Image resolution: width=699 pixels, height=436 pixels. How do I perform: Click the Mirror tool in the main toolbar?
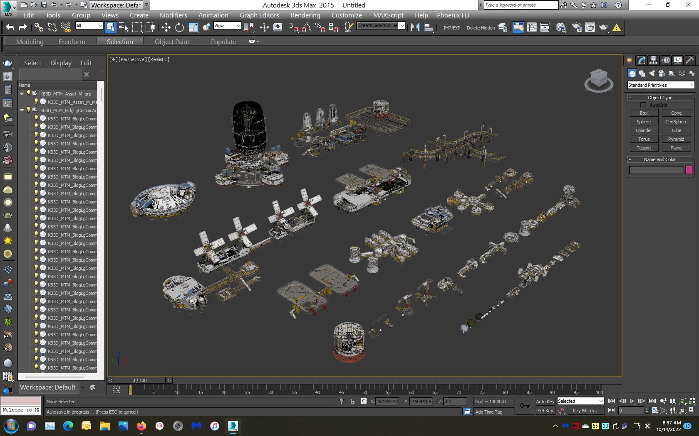coord(415,27)
